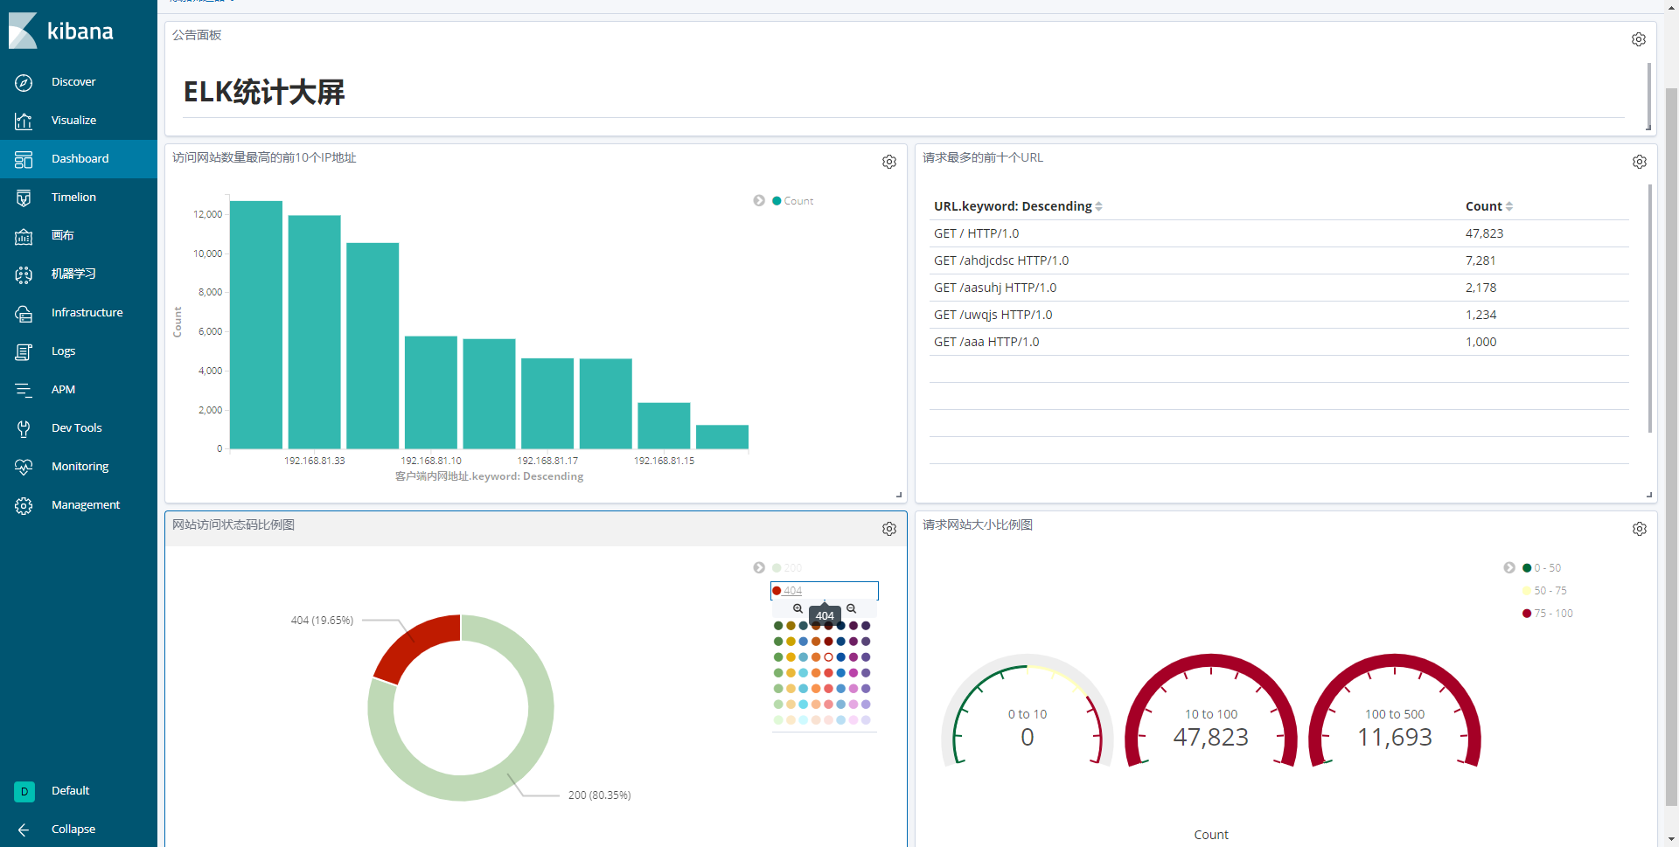Click the "ELK统计大屏" heading
Screen dimensions: 1679x847
(264, 92)
